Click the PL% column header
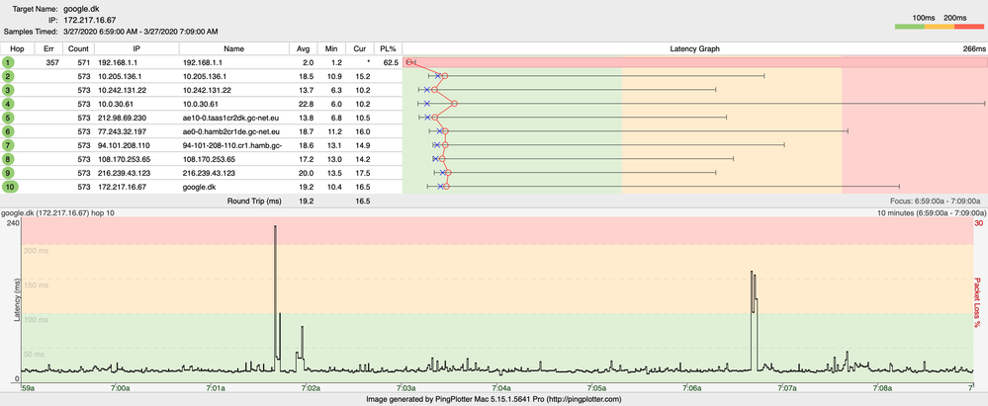 (x=388, y=47)
